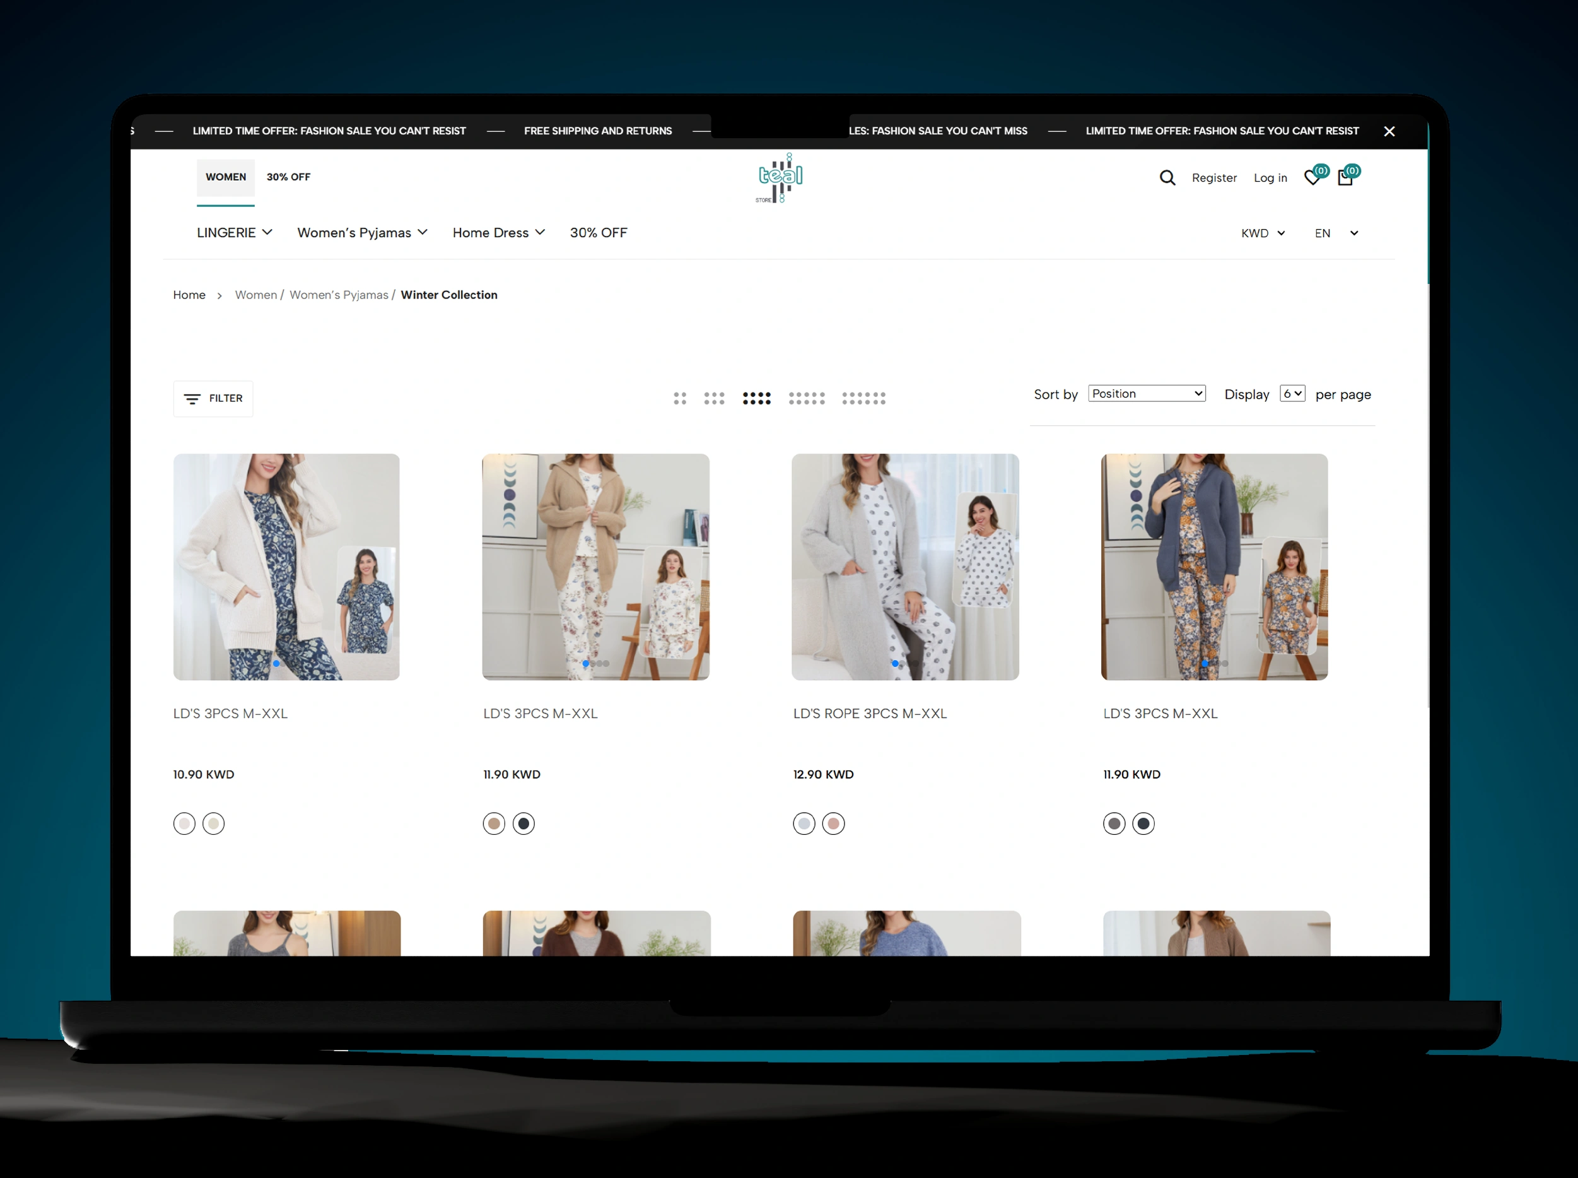Select the 6-column grid layout
The height and width of the screenshot is (1178, 1578).
pyautogui.click(x=865, y=398)
